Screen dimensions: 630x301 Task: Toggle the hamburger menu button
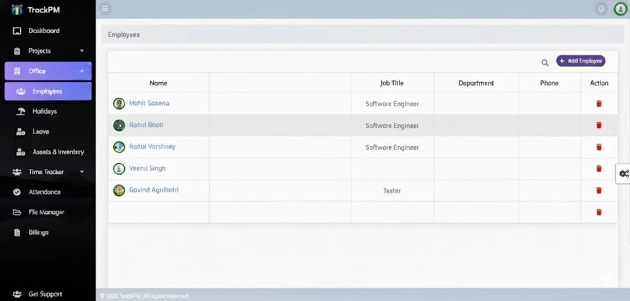point(105,9)
